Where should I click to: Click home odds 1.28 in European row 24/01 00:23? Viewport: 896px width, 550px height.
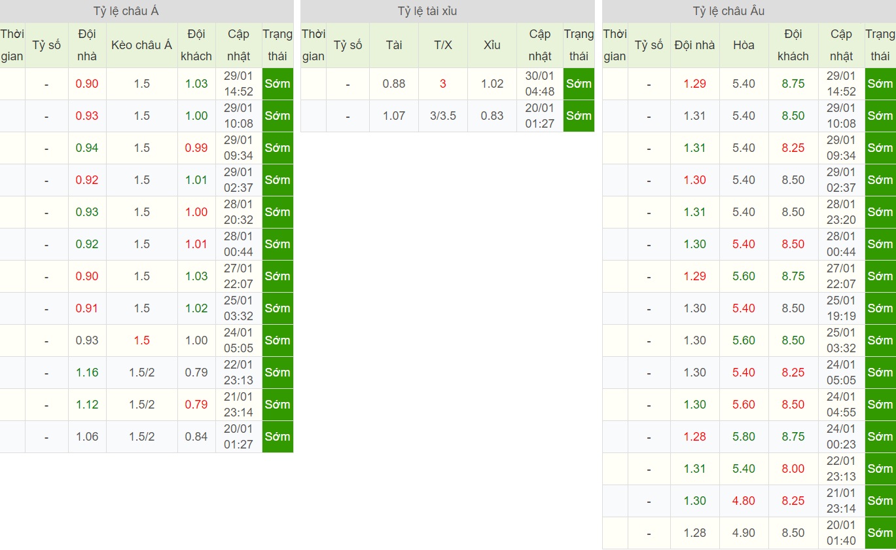695,437
